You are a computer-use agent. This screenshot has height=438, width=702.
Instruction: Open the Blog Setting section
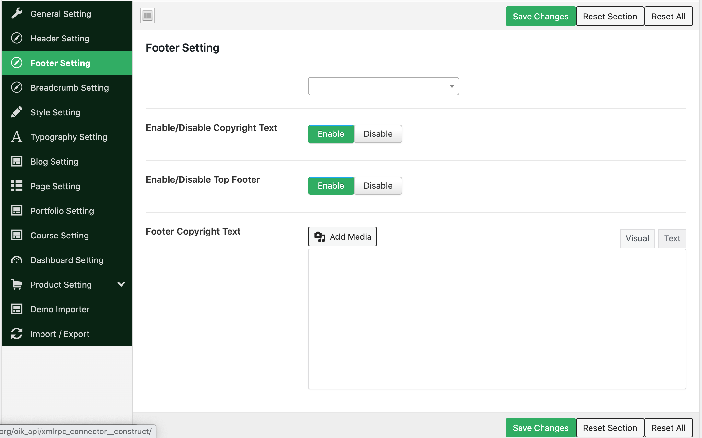pos(67,161)
